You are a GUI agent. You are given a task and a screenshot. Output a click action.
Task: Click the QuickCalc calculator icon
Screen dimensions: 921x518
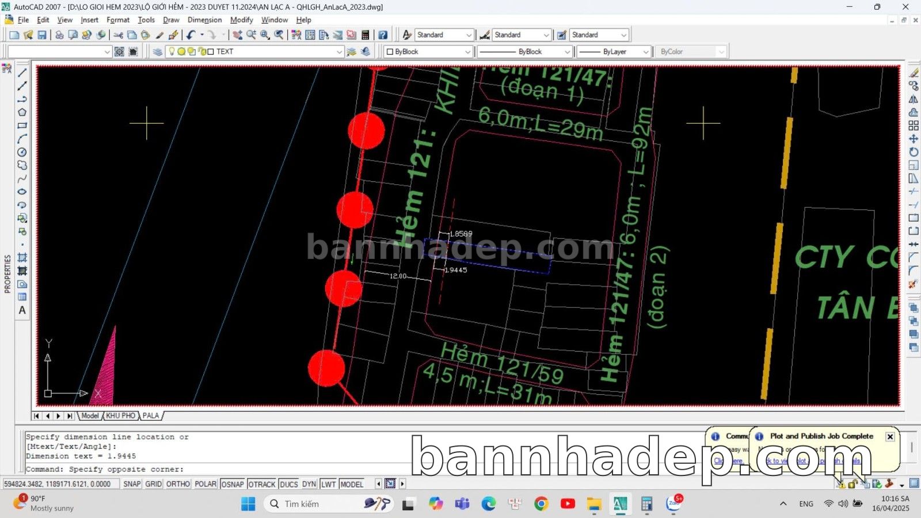coord(365,35)
